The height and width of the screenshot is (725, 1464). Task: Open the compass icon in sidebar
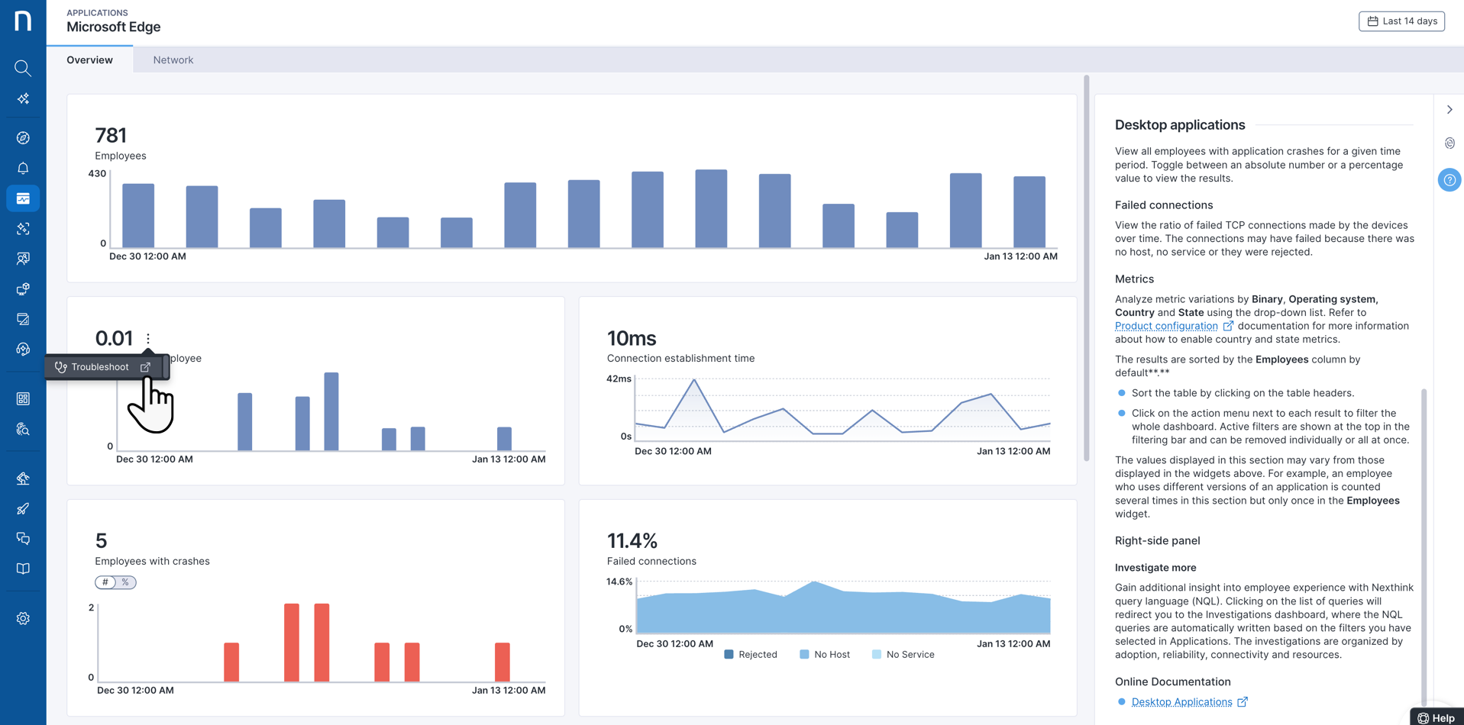coord(23,138)
